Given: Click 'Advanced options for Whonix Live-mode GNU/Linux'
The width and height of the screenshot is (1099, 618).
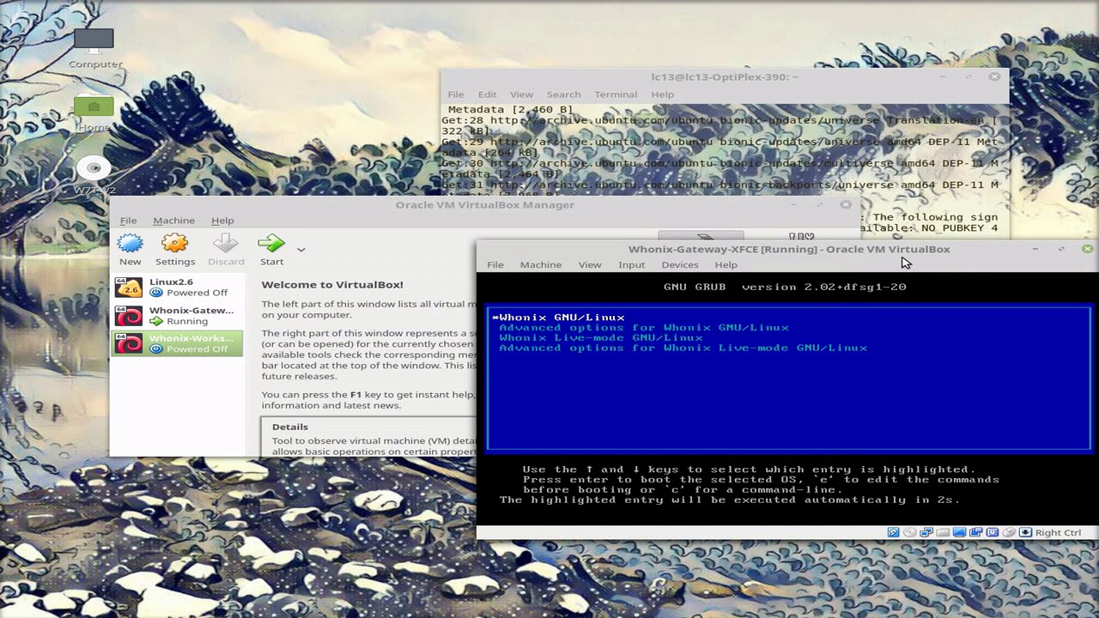Looking at the screenshot, I should pyautogui.click(x=683, y=348).
